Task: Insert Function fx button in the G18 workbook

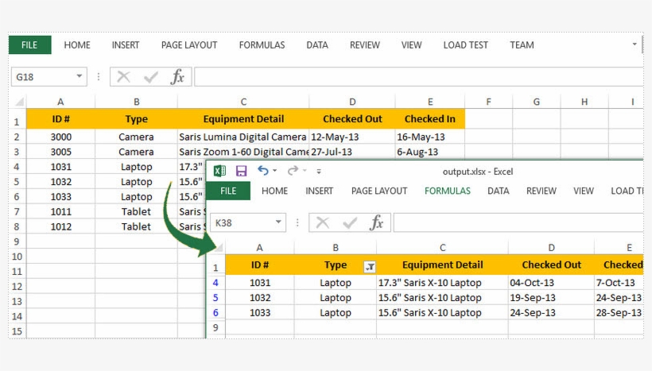Action: pos(177,77)
